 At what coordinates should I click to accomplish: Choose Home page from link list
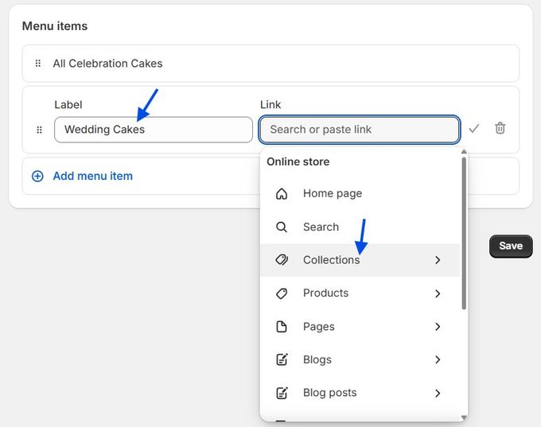(360, 193)
